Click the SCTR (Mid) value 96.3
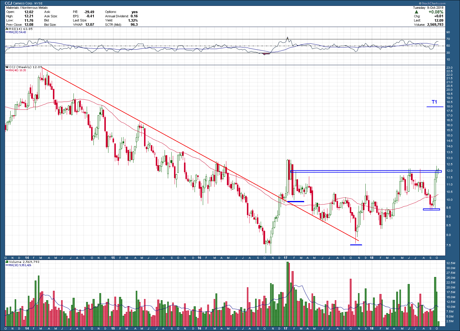 (x=134, y=25)
